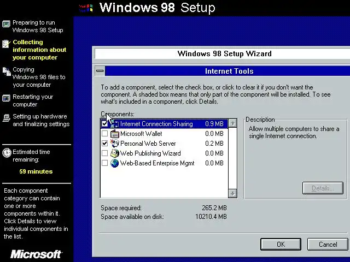Click the 0.9 MB size value

214,124
